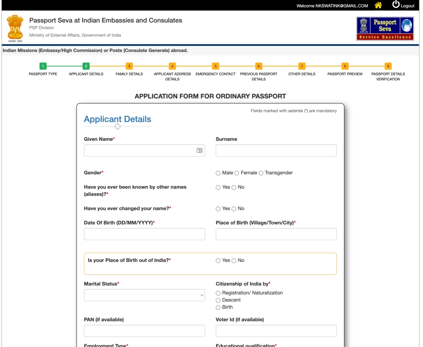Select Male gender radio button
423x347 pixels.
[218, 173]
